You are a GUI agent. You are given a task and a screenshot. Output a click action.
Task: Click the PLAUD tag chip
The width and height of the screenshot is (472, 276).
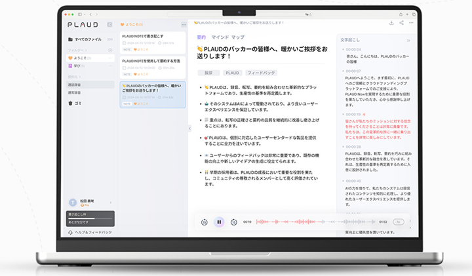(x=232, y=73)
